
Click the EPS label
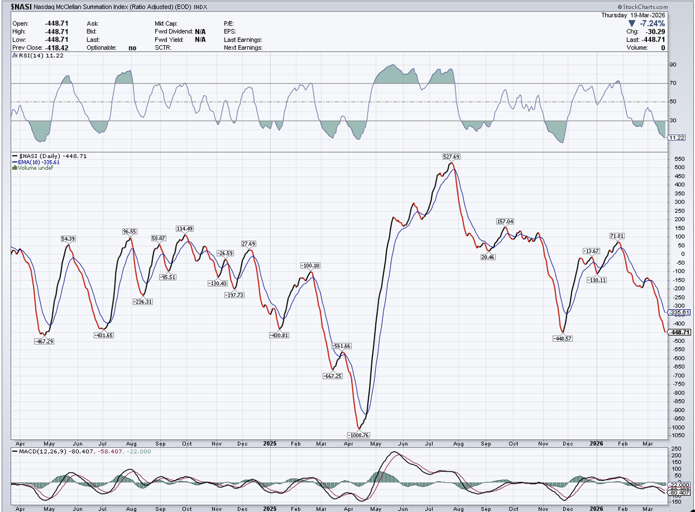tap(230, 31)
